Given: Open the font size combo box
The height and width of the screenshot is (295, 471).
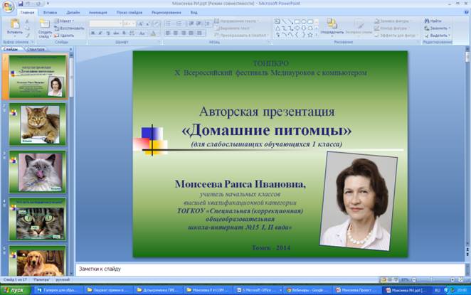Looking at the screenshot, I should coord(129,23).
